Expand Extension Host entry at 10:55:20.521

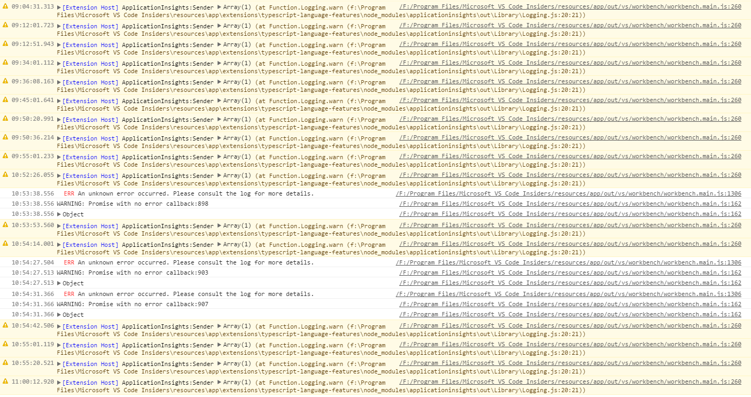click(59, 364)
